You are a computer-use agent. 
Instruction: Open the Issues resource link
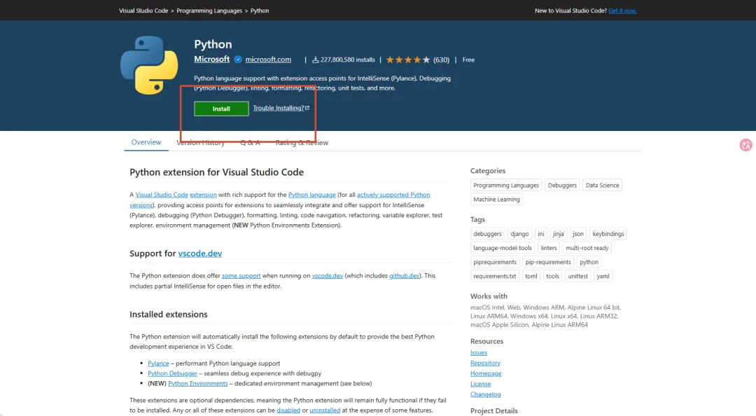pos(479,353)
